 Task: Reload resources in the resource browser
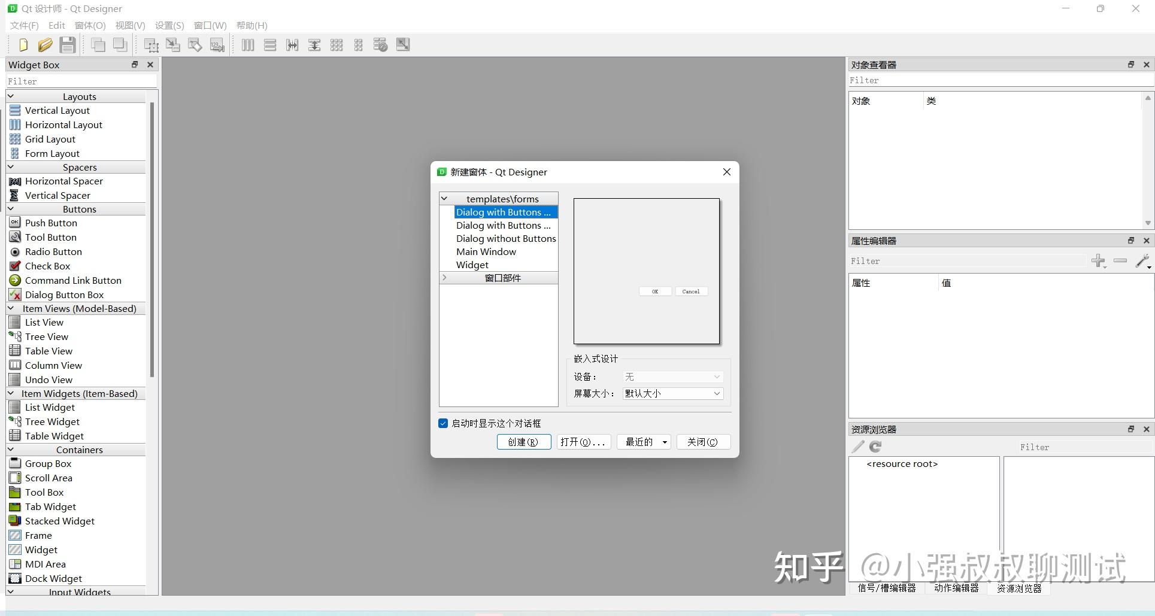(876, 446)
